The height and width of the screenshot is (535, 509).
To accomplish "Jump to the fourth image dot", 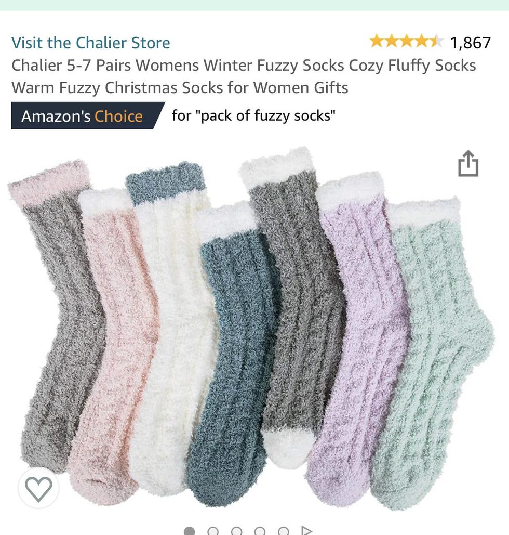I will click(260, 531).
